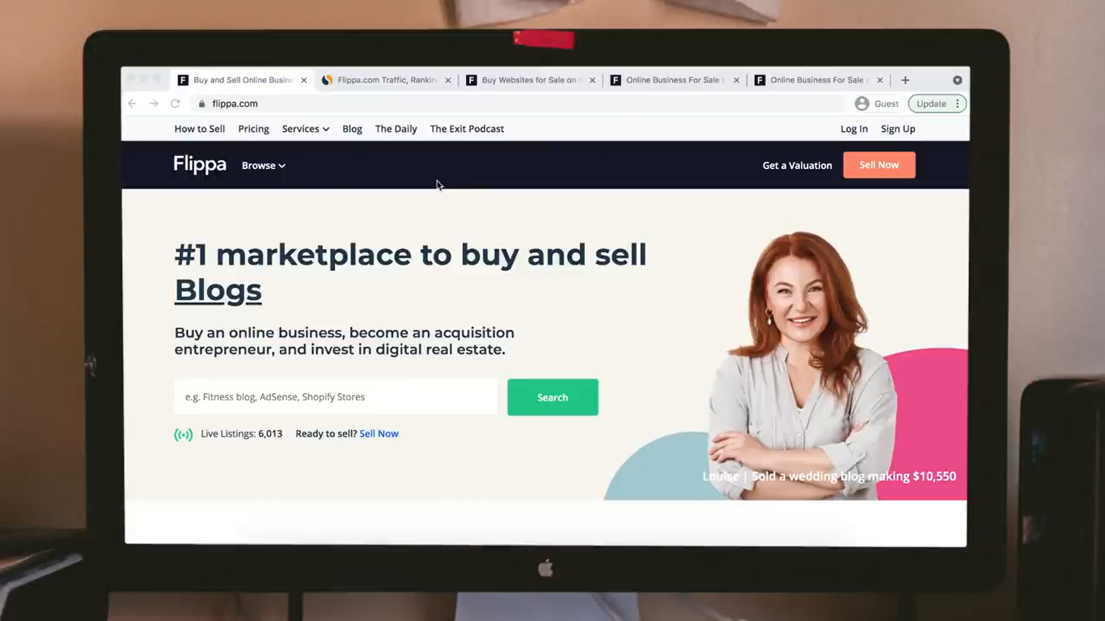Click the Flippa logo
This screenshot has width=1105, height=621.
click(x=200, y=165)
